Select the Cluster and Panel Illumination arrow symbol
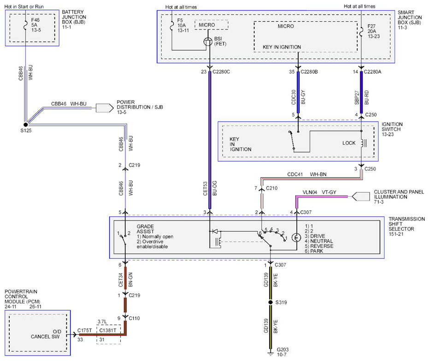Image resolution: width=429 pixels, height=361 pixels. click(x=361, y=197)
